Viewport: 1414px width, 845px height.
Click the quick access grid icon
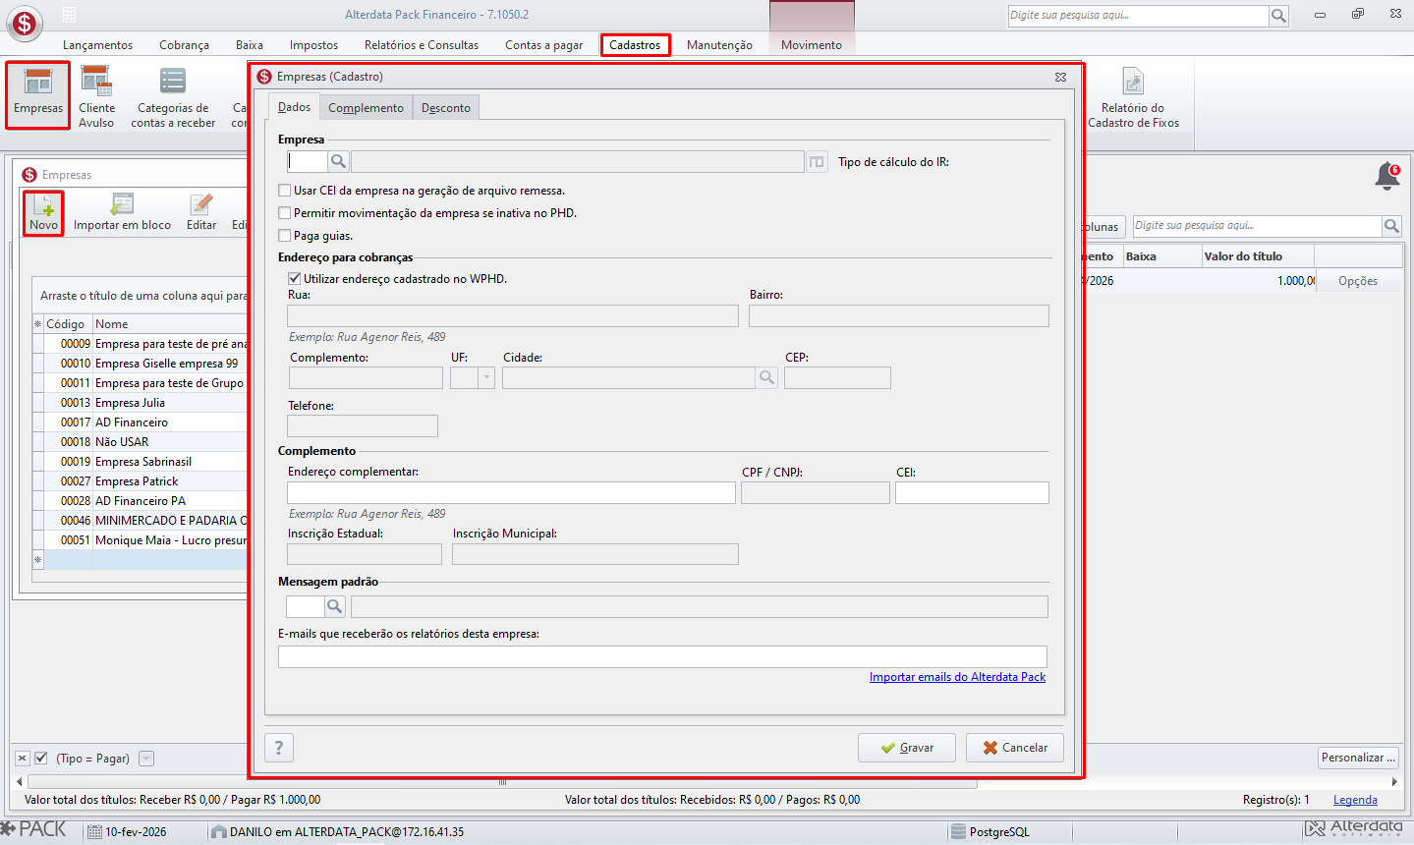click(x=70, y=15)
